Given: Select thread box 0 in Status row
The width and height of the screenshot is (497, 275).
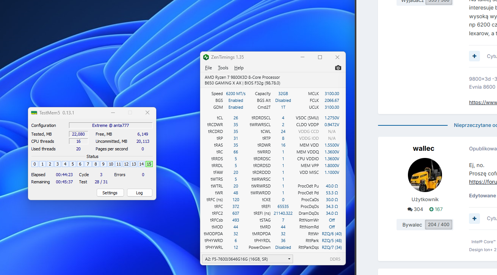Looking at the screenshot, I should coord(35,164).
